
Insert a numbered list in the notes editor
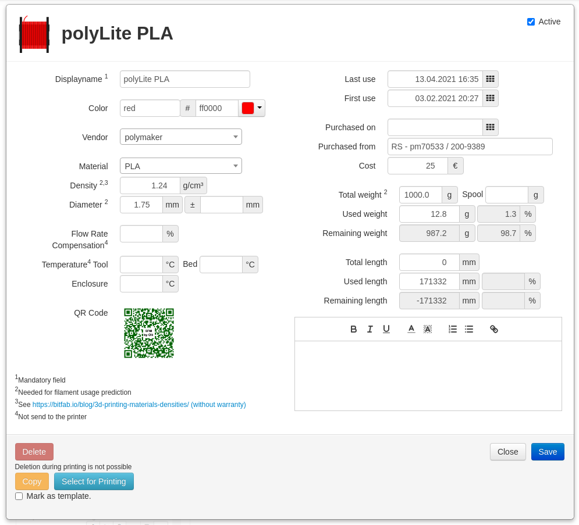(x=453, y=329)
